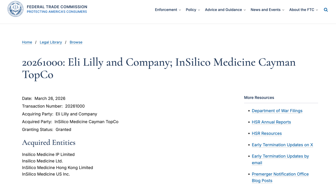Expand the News and Events chevron

coord(283,10)
